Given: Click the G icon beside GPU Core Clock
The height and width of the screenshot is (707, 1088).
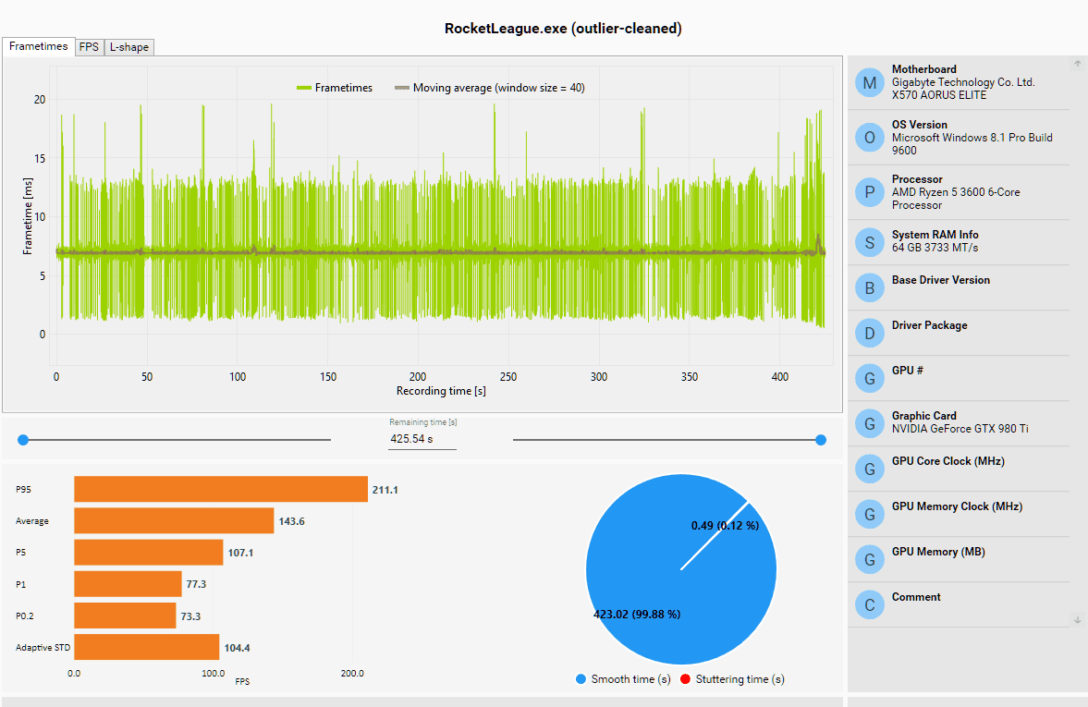Looking at the screenshot, I should click(870, 469).
